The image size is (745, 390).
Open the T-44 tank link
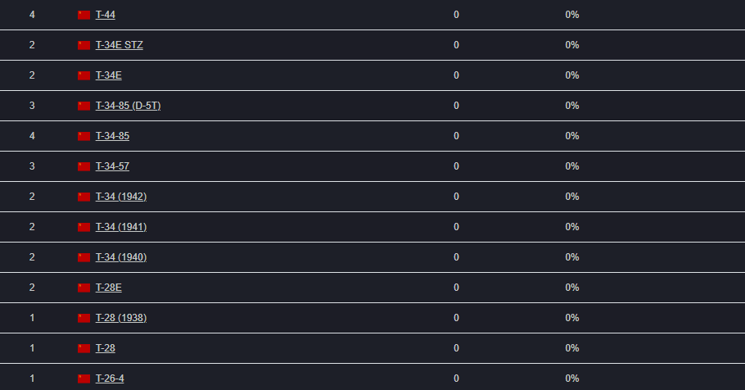[x=106, y=15]
